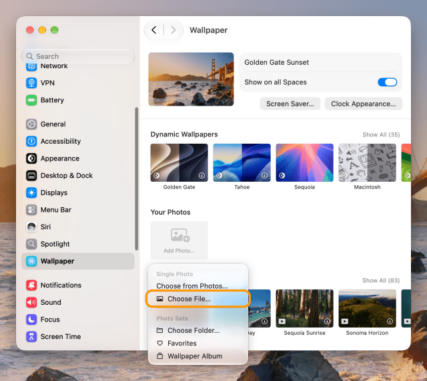427x381 pixels.
Task: Click the current wallpaper preview image
Action: pyautogui.click(x=191, y=79)
